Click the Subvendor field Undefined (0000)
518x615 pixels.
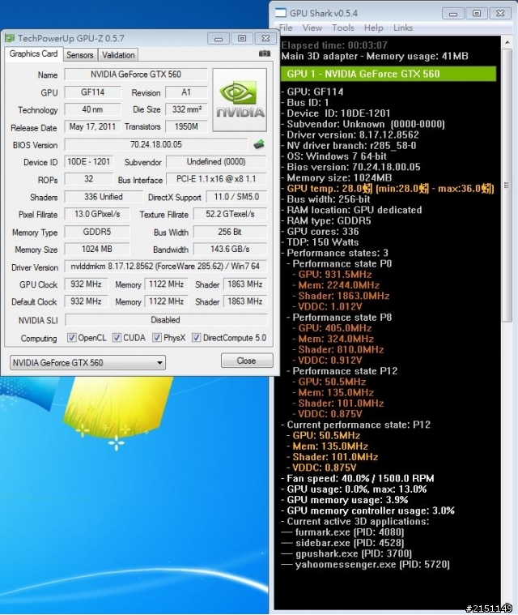(x=216, y=161)
